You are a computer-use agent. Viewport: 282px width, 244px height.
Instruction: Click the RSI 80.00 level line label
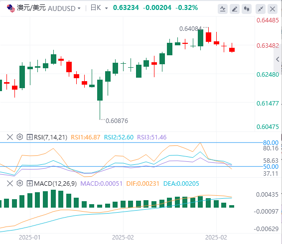(x=271, y=143)
